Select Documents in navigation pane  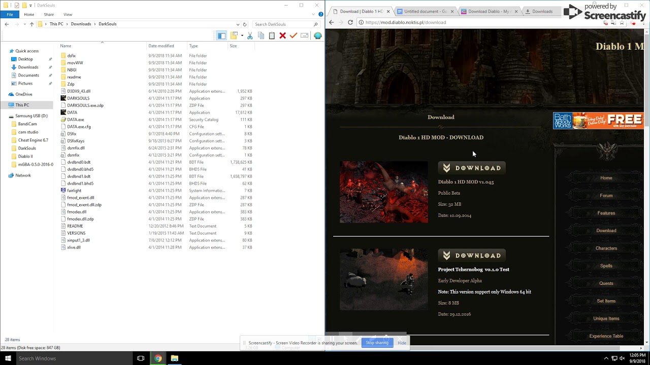28,75
